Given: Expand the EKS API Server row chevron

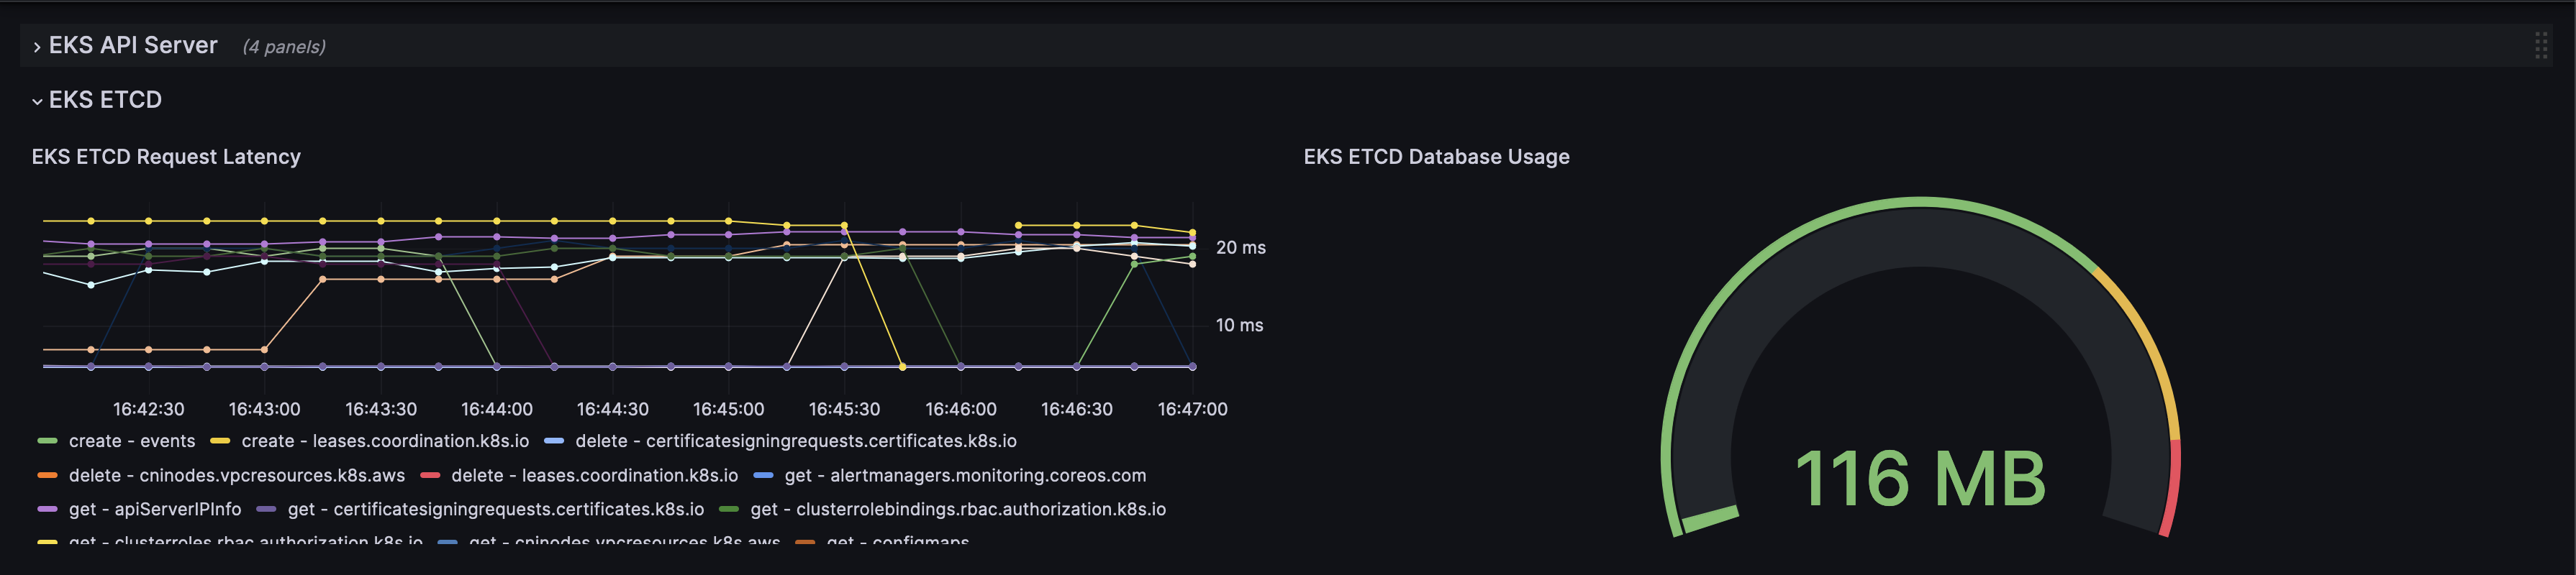Looking at the screenshot, I should (x=37, y=47).
